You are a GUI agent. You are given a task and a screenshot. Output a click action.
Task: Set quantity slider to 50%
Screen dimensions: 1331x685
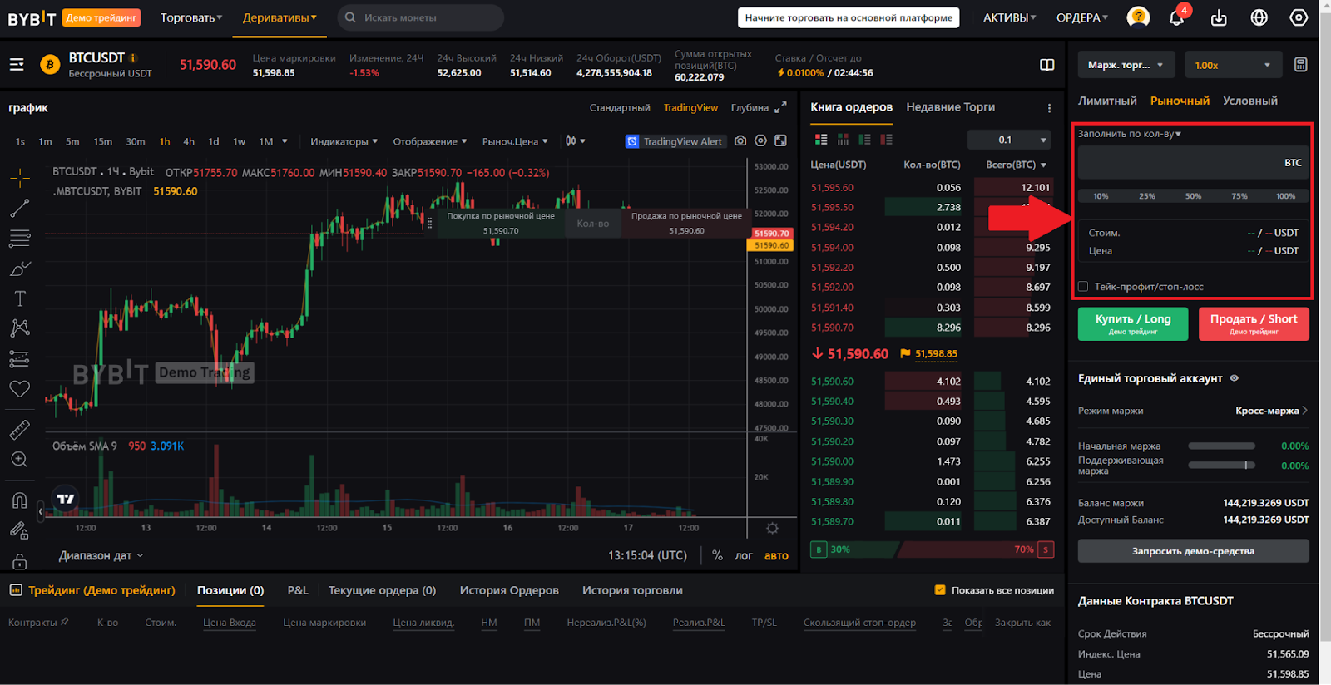[1193, 196]
